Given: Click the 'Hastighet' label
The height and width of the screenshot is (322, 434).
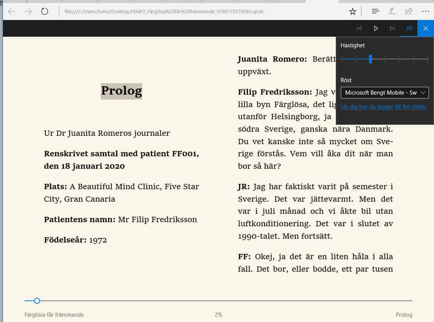Looking at the screenshot, I should [352, 45].
